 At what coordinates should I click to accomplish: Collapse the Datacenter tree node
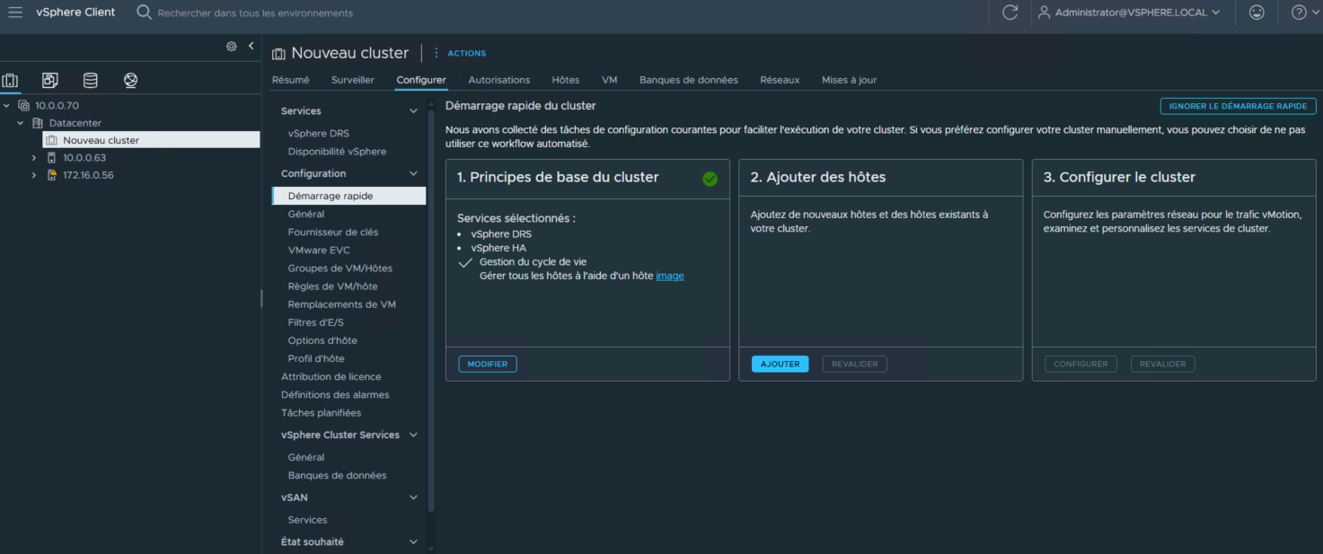[21, 123]
